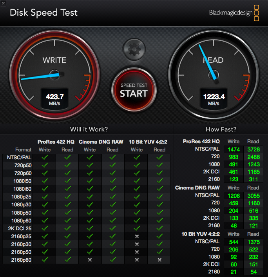This screenshot has width=268, height=277.
Task: Click the 2160p60 10 Bit YUV Read fail mark
Action: pos(159,260)
